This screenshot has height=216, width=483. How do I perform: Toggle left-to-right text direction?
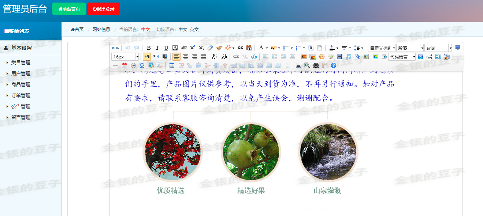147,57
